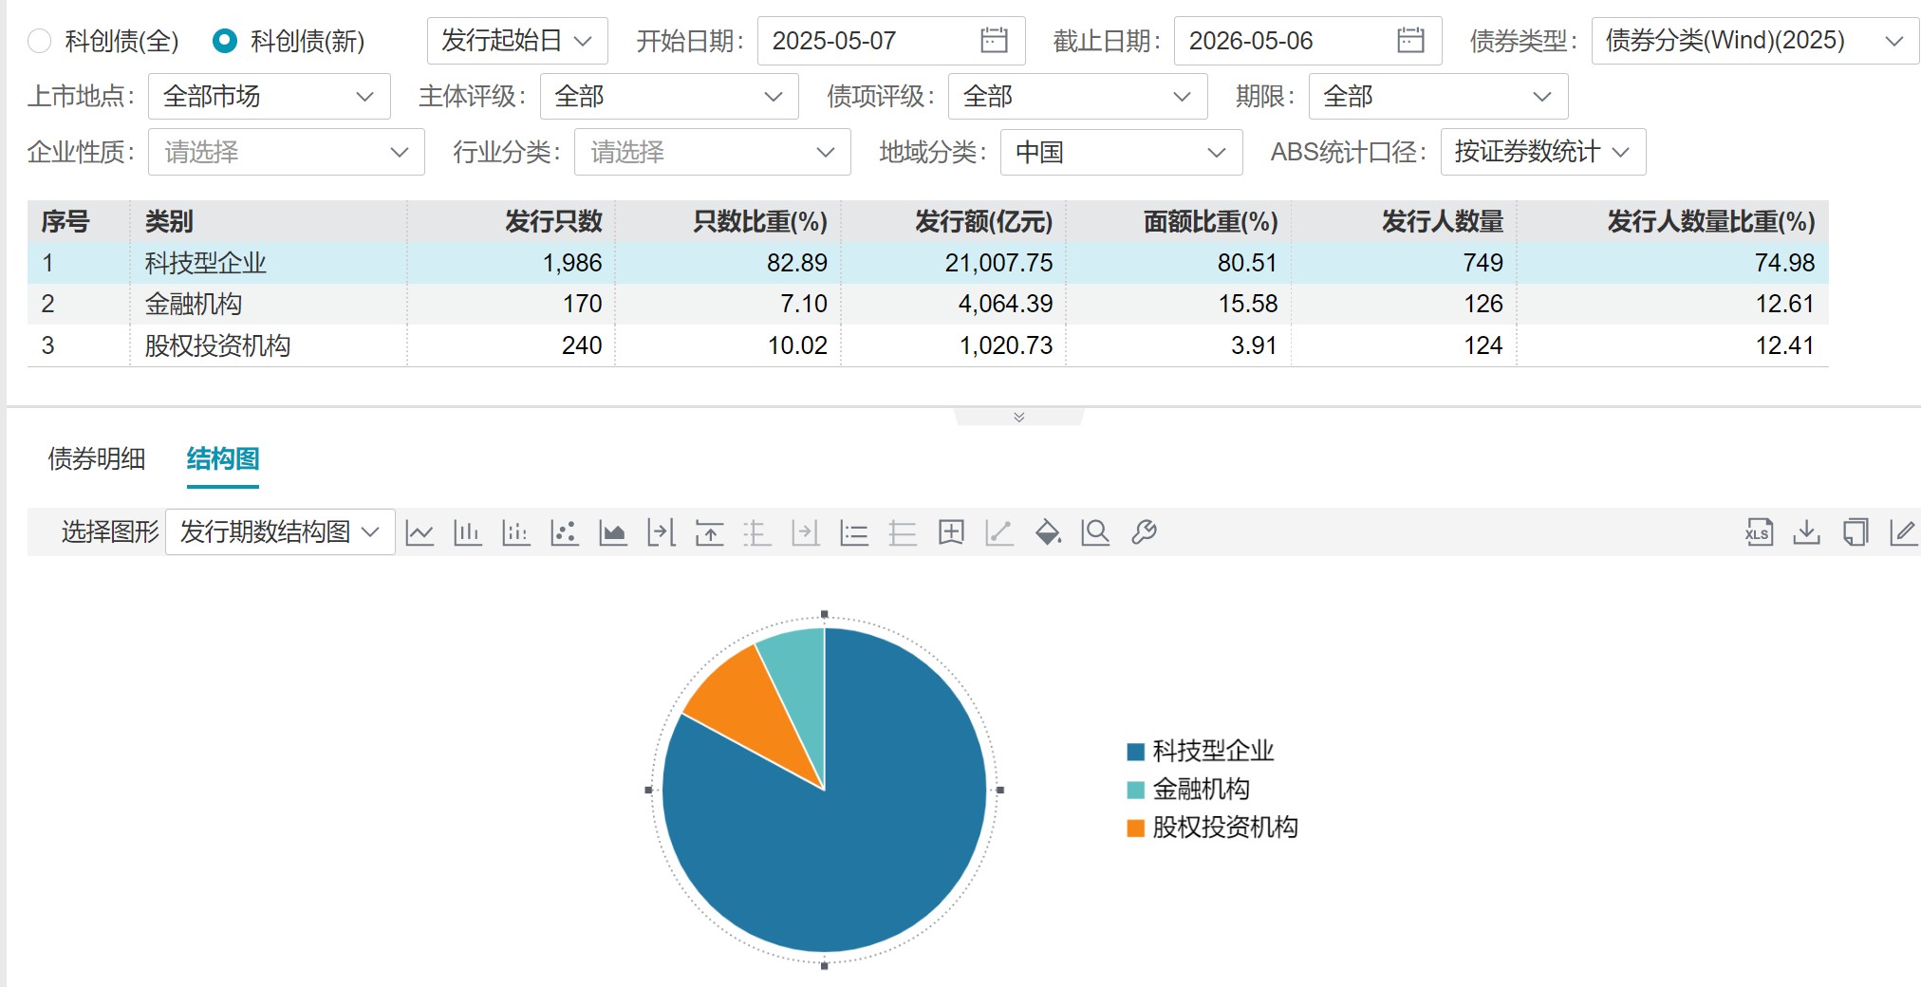
Task: Toggle the chart legend list icon
Action: click(x=854, y=532)
